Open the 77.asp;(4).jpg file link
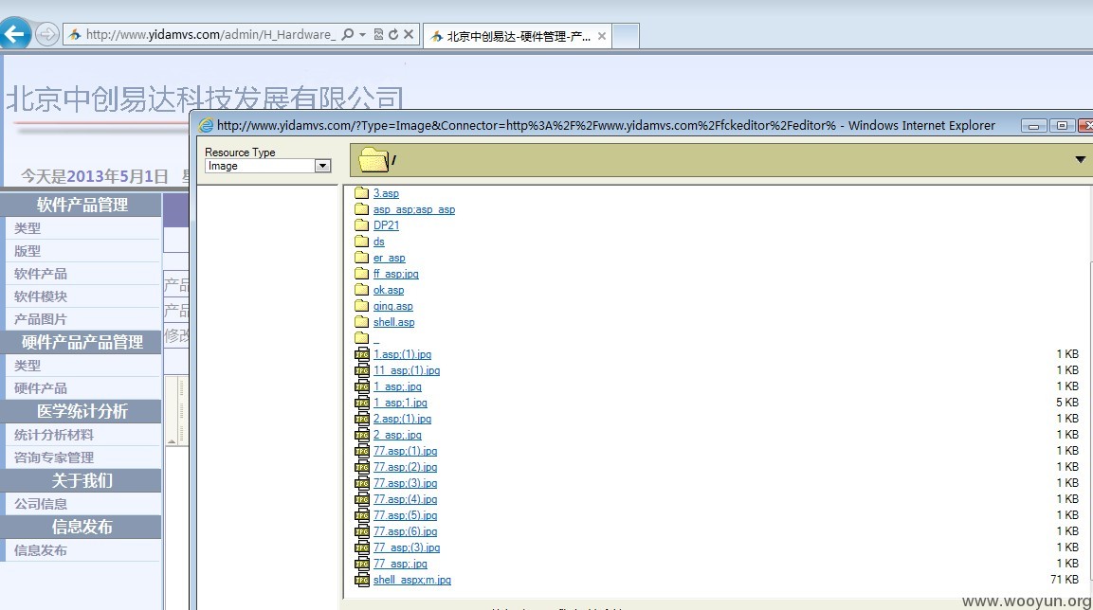 coord(405,499)
